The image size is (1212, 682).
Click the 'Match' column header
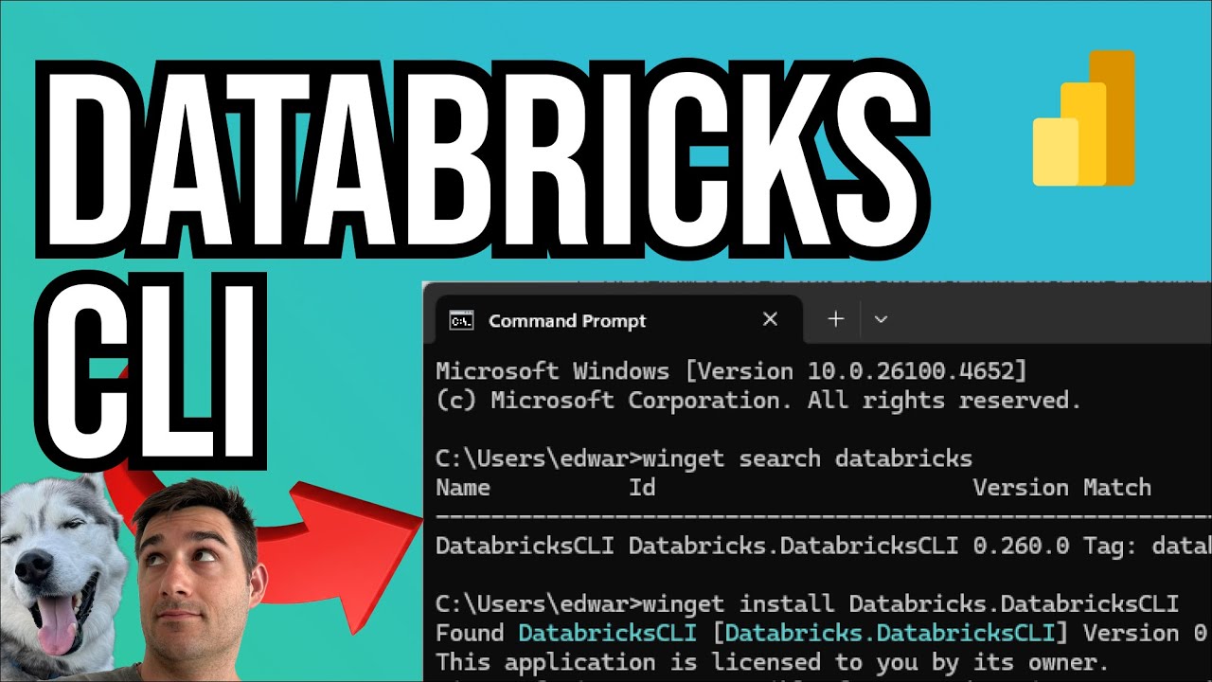(x=1117, y=488)
